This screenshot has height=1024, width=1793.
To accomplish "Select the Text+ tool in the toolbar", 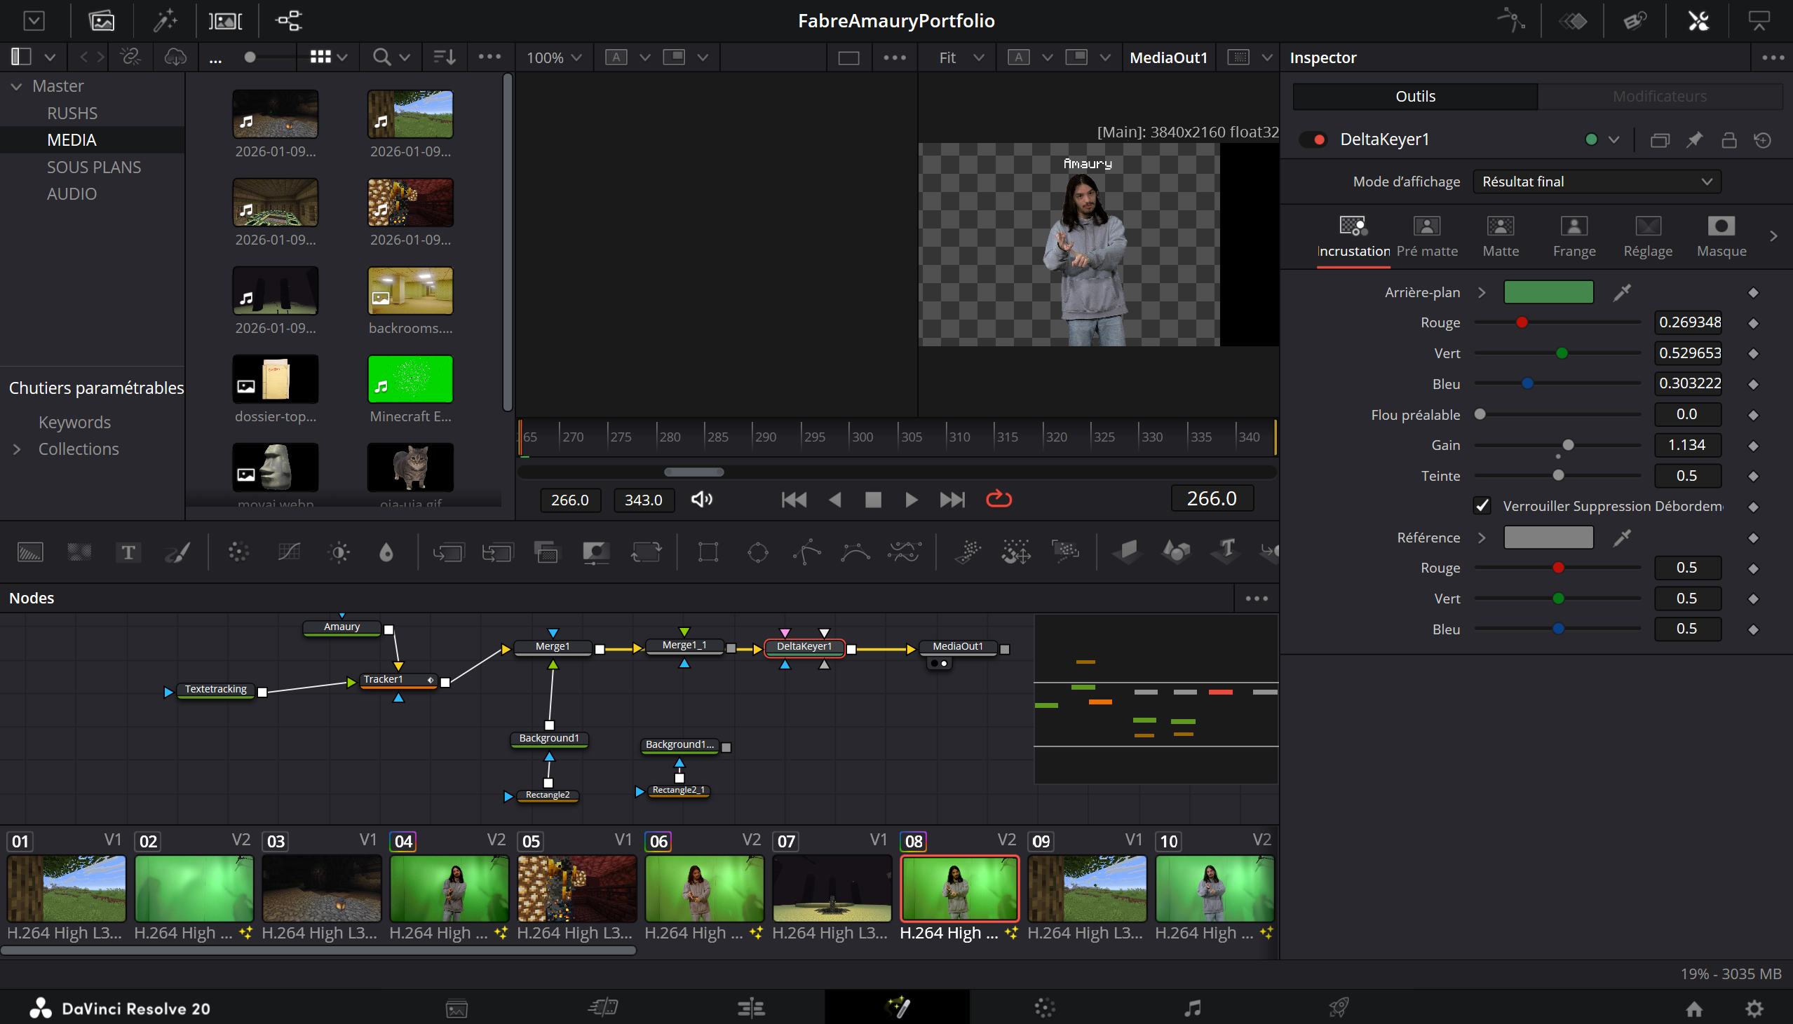I will pyautogui.click(x=128, y=553).
